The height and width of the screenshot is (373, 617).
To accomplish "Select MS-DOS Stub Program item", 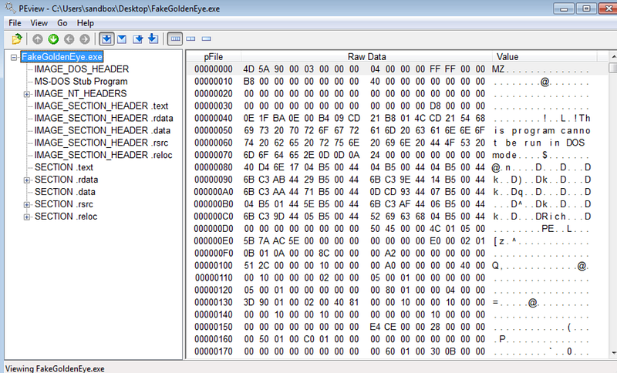I will tap(81, 82).
